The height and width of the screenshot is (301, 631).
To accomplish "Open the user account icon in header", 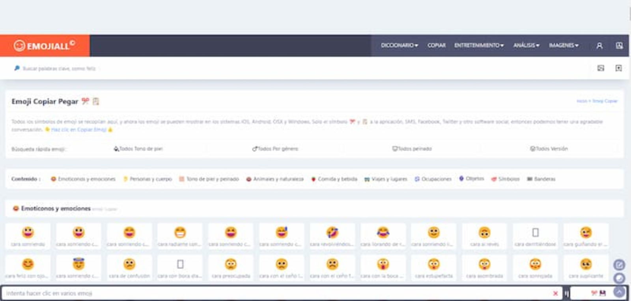I will [599, 46].
